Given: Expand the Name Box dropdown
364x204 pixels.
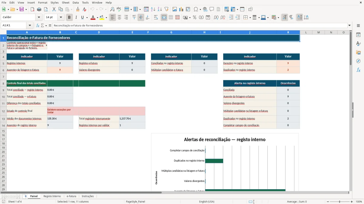Looking at the screenshot, I should (30, 25).
